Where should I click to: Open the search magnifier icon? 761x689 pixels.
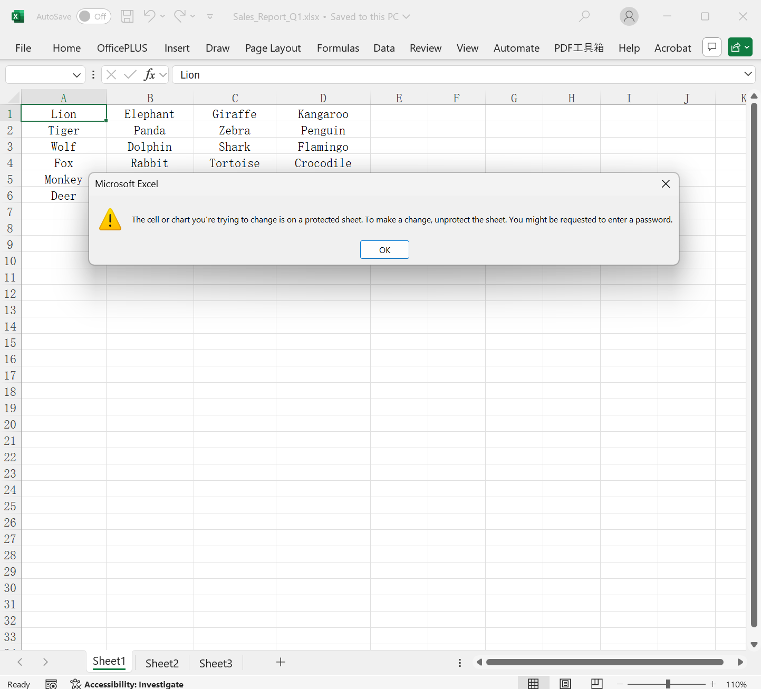coord(584,16)
